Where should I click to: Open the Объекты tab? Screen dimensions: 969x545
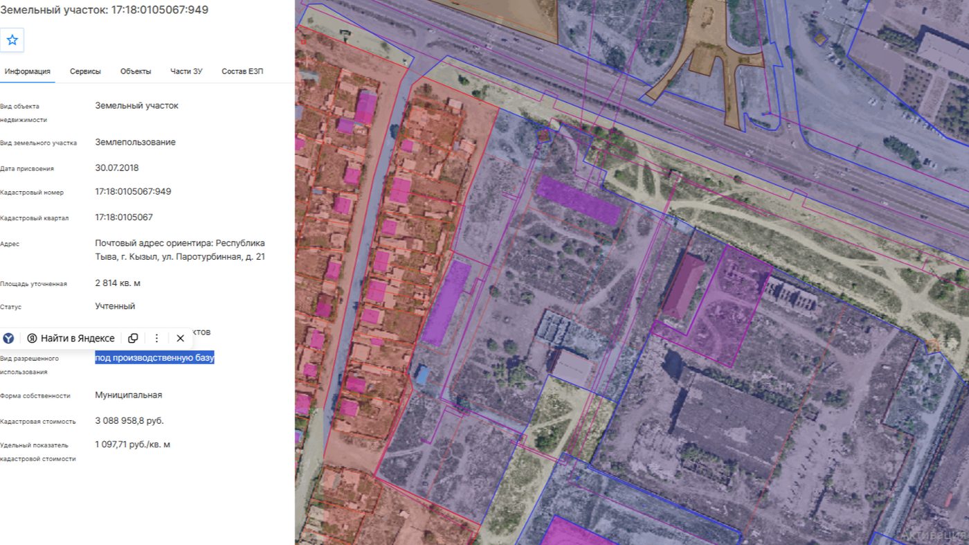[x=136, y=71]
